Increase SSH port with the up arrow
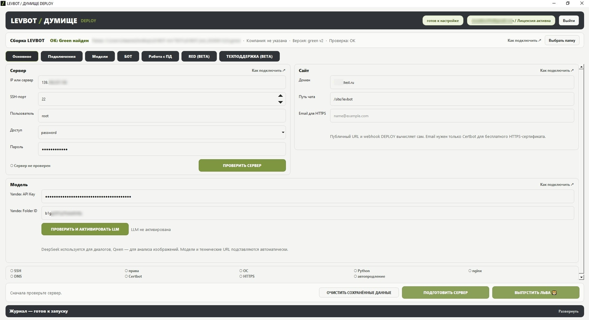 pyautogui.click(x=281, y=96)
